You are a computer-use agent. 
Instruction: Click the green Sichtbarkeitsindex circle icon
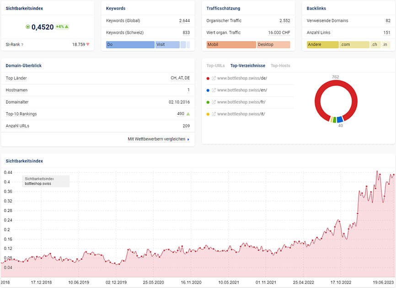[28, 27]
